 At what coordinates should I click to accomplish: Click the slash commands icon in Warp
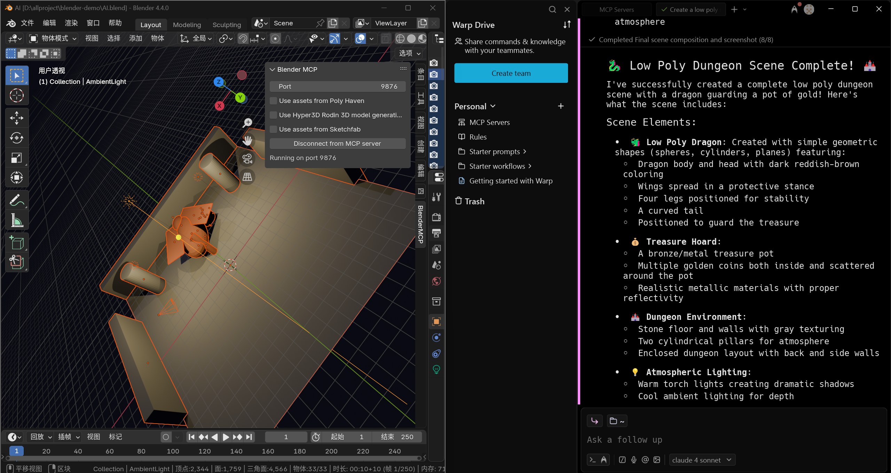pos(622,460)
